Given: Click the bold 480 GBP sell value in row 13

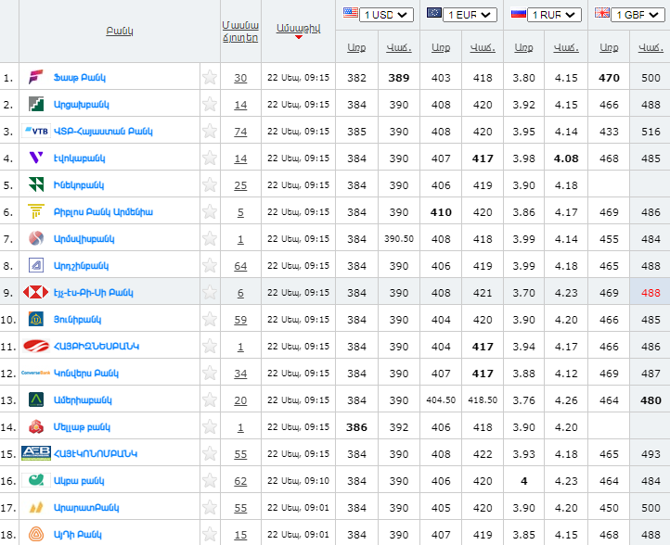Looking at the screenshot, I should point(651,400).
